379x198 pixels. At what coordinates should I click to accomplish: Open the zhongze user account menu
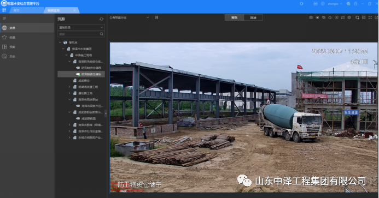pos(335,4)
